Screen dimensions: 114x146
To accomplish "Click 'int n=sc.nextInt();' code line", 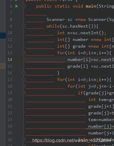I will coord(82,33).
